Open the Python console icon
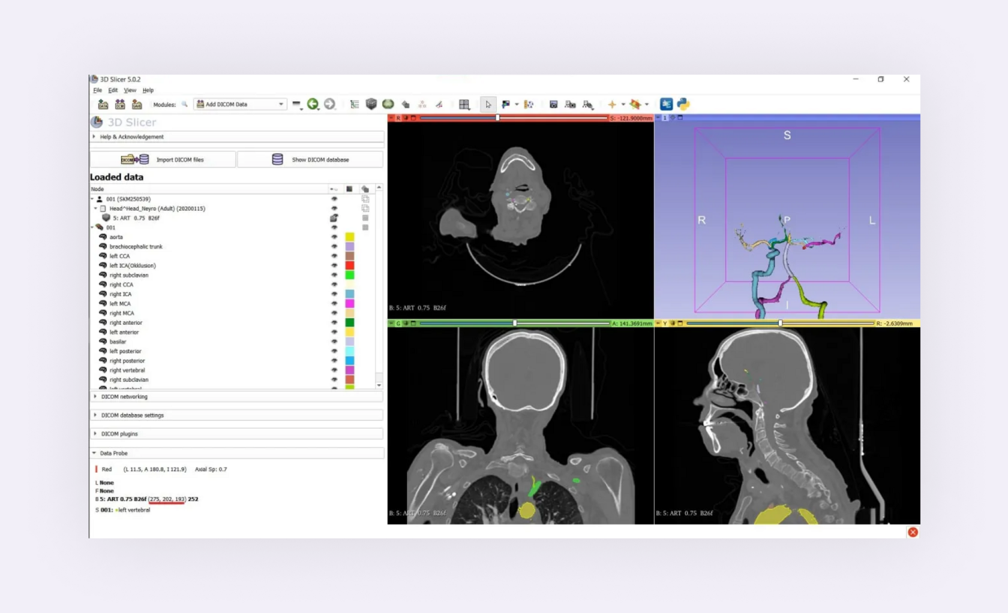Image resolution: width=1008 pixels, height=613 pixels. point(683,104)
